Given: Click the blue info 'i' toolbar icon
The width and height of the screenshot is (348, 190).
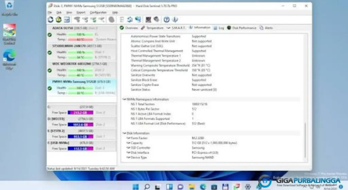Looking at the screenshot, I should pos(175,20).
